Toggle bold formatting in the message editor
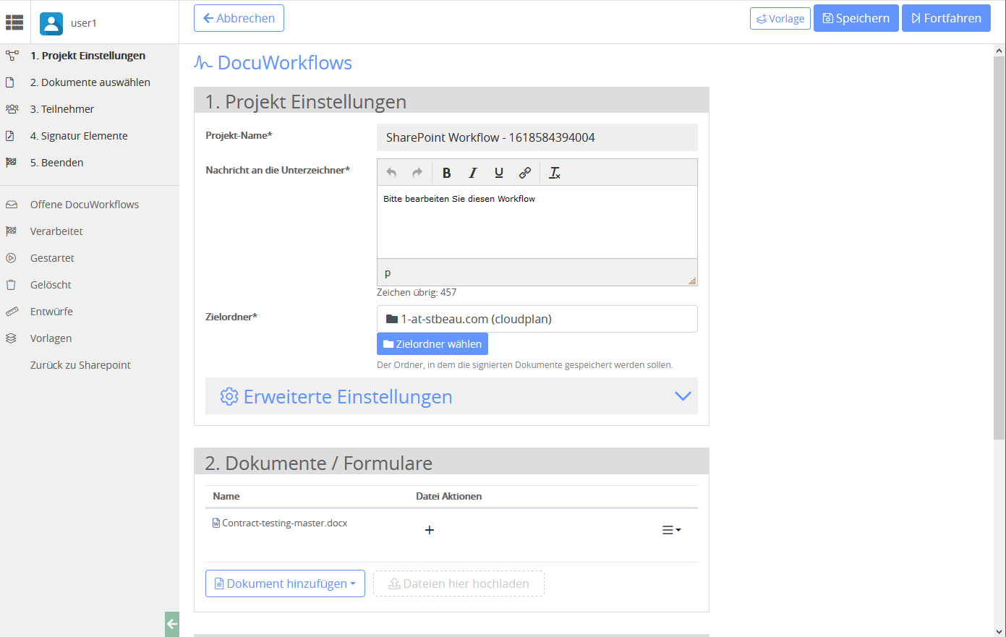 [x=446, y=172]
